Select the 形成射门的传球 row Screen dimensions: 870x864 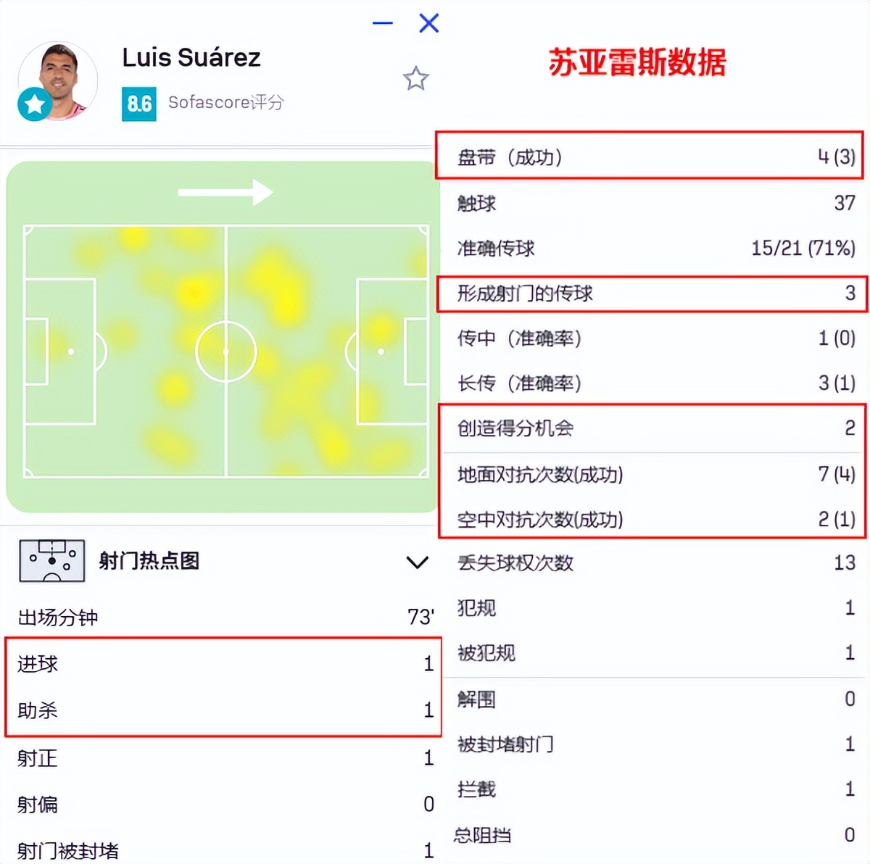(652, 294)
